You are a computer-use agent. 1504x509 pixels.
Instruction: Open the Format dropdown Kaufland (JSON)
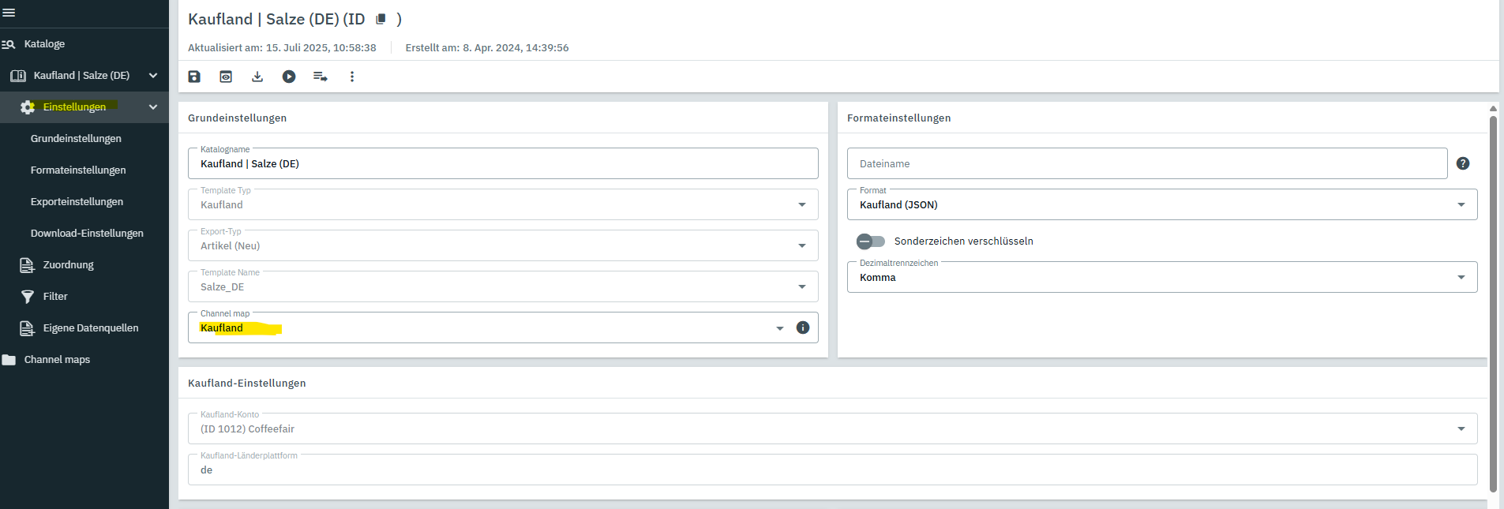1161,204
